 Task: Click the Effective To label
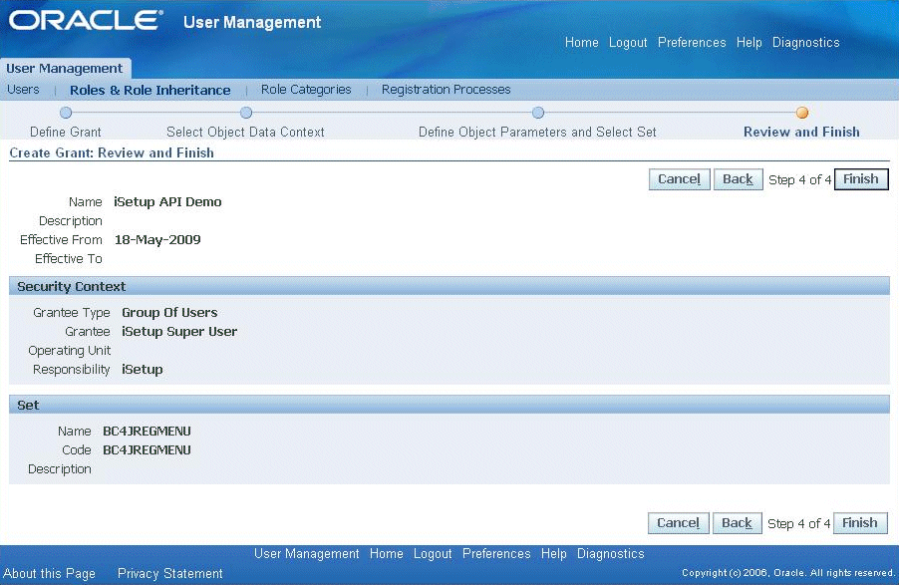[x=68, y=259]
